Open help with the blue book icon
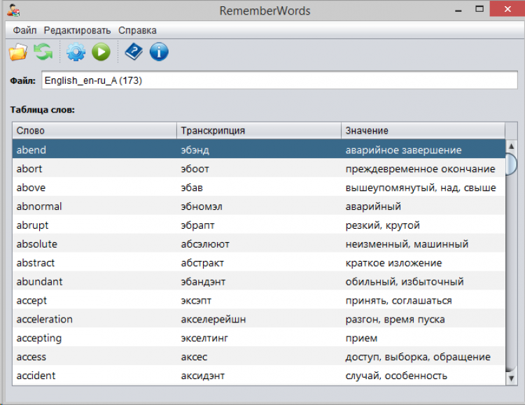525x405 pixels. (133, 52)
